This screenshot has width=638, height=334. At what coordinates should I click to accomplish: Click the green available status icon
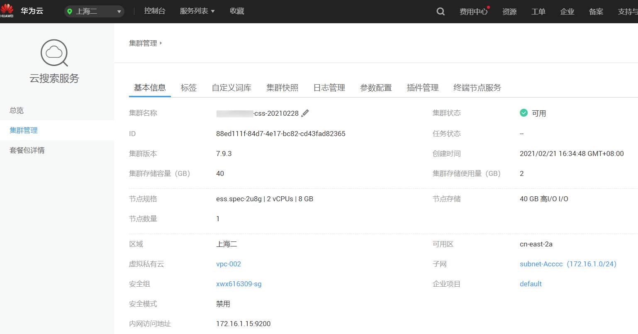click(x=524, y=113)
